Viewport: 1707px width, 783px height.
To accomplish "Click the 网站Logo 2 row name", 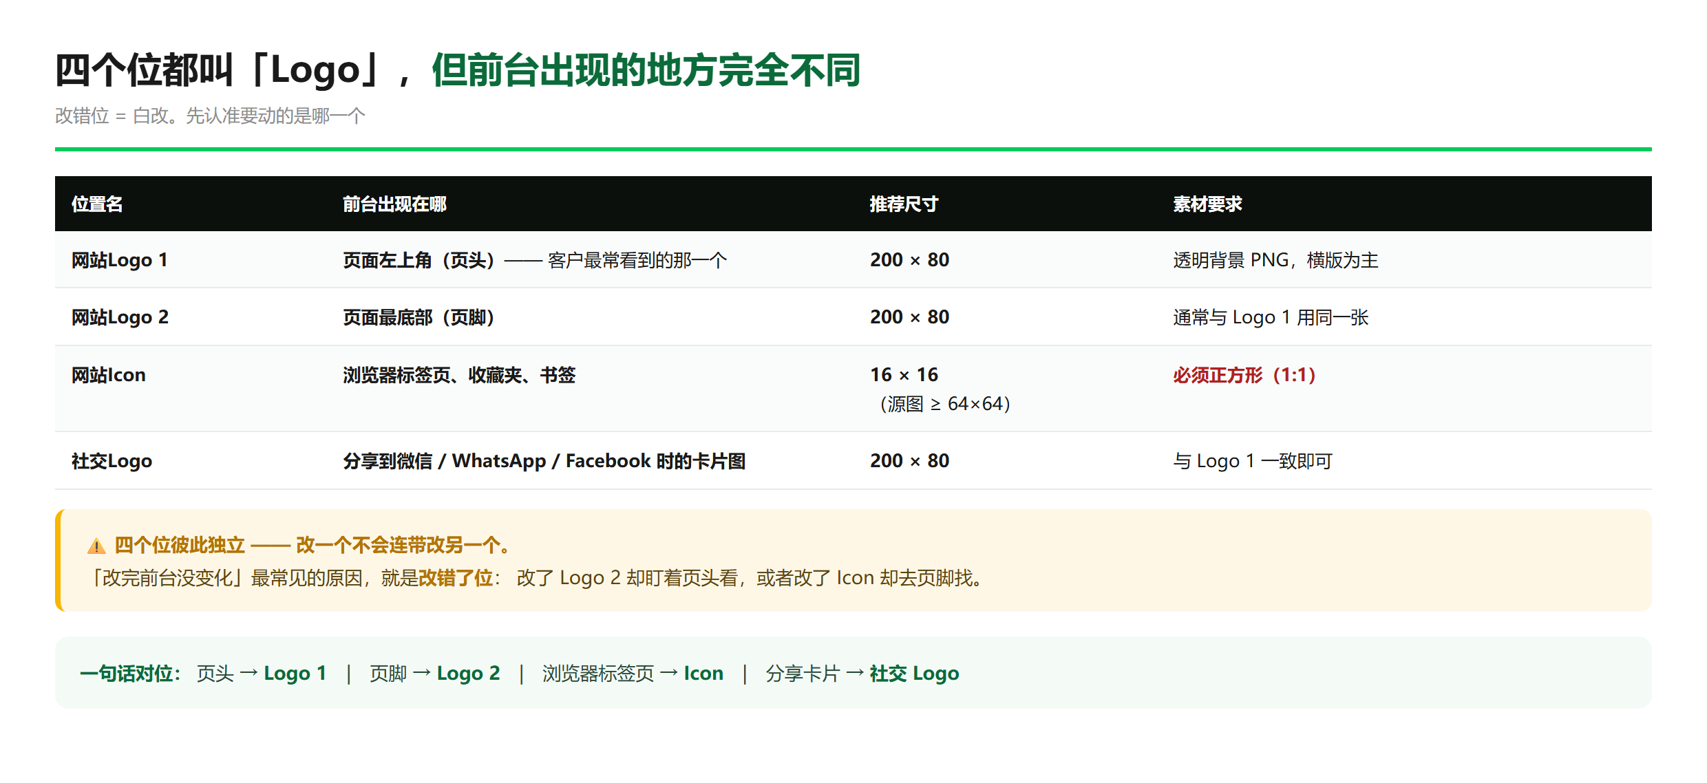I will pos(120,317).
